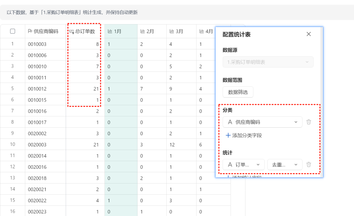Tick the select-all checkbox in table header
The width and height of the screenshot is (354, 216).
[13, 31]
